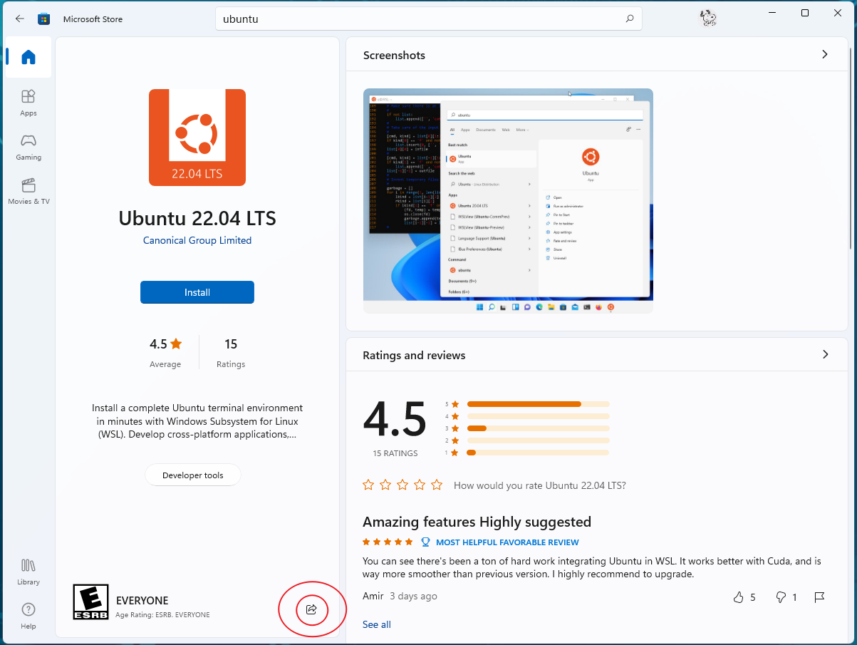This screenshot has width=857, height=645.
Task: Rate the app five stars
Action: click(437, 485)
